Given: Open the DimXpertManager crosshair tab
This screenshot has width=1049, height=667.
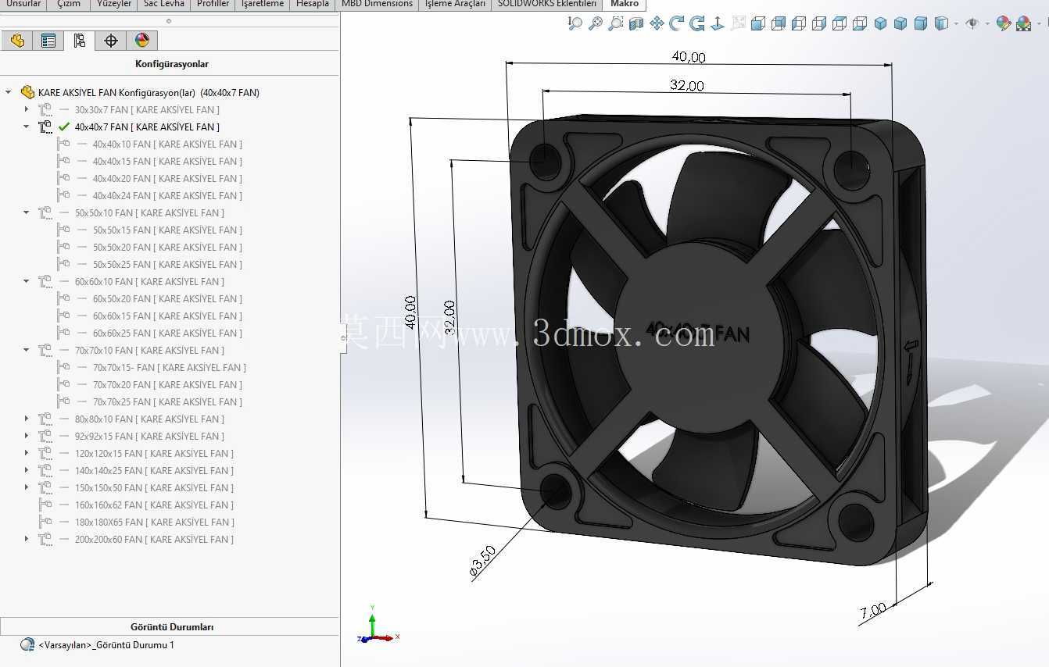Looking at the screenshot, I should coord(111,41).
